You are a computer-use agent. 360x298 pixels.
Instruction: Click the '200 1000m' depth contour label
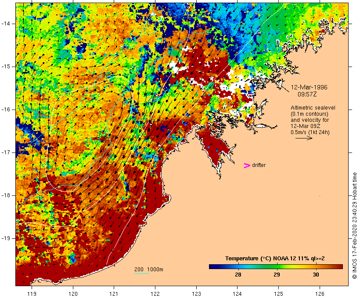click(149, 270)
